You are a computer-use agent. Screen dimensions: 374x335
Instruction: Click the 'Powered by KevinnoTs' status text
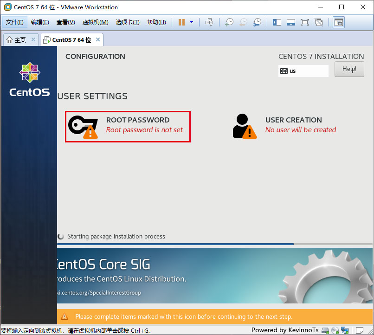[x=285, y=330]
